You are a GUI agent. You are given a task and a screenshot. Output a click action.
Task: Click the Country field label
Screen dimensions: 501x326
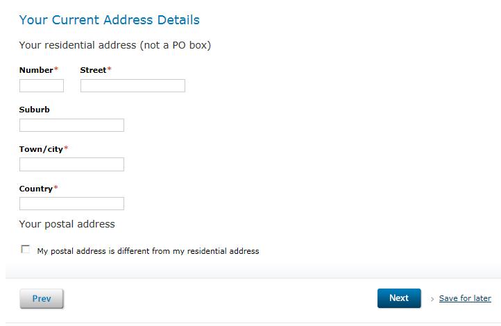coord(36,189)
